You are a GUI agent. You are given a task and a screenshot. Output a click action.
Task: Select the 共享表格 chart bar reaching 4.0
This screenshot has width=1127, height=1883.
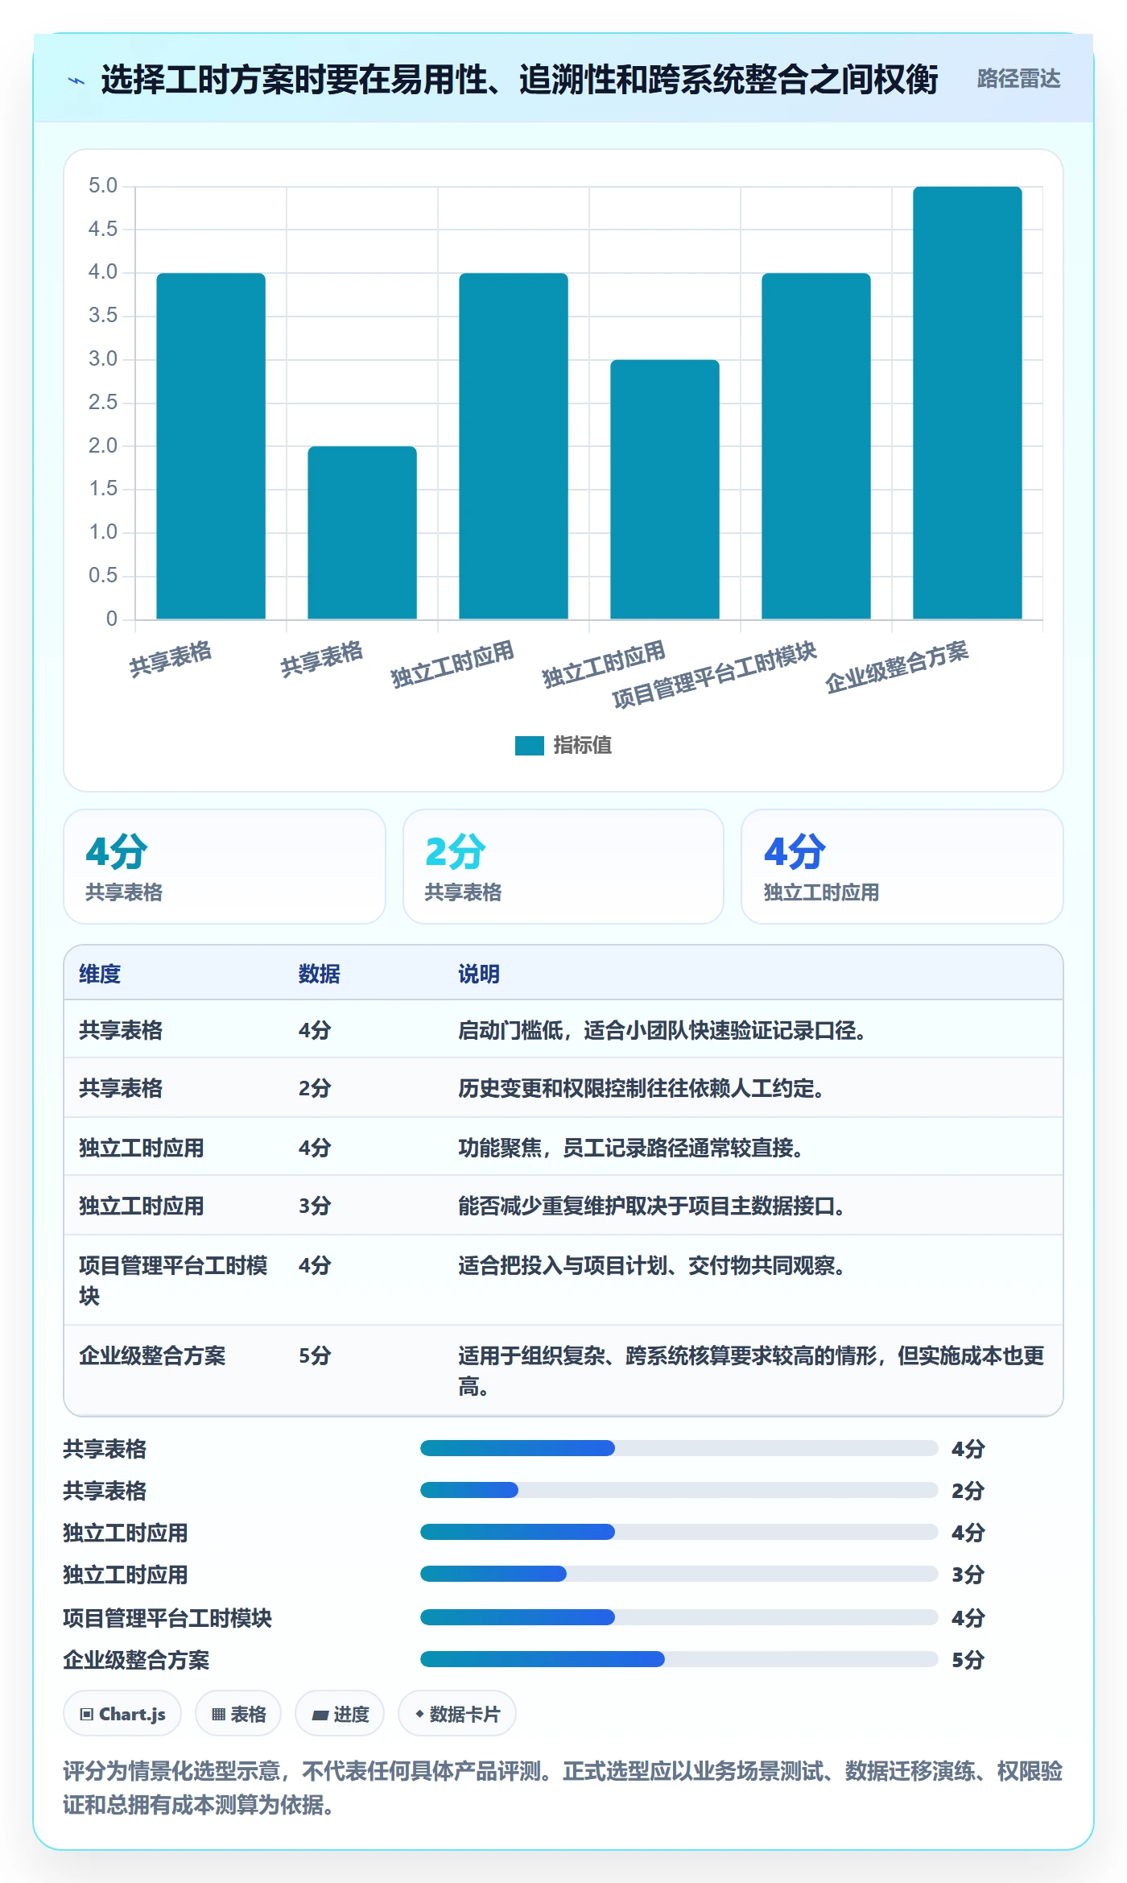pos(211,446)
